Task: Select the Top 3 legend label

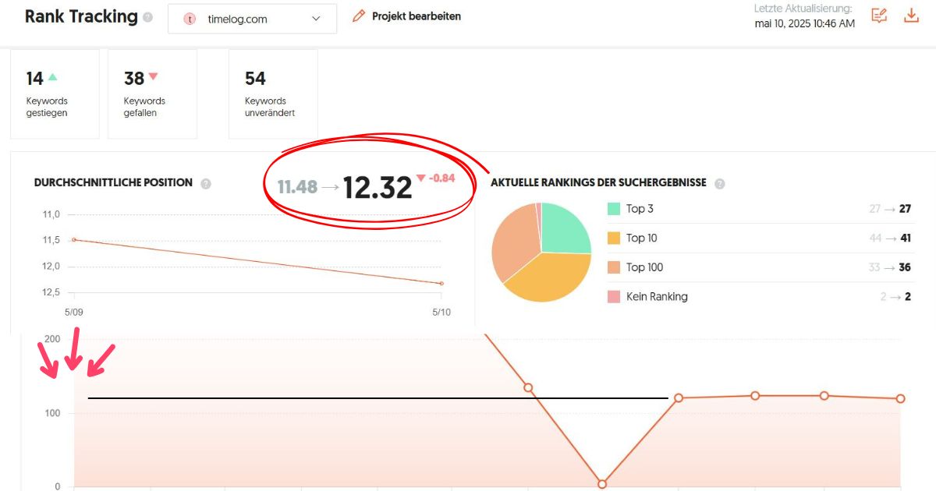Action: click(640, 209)
